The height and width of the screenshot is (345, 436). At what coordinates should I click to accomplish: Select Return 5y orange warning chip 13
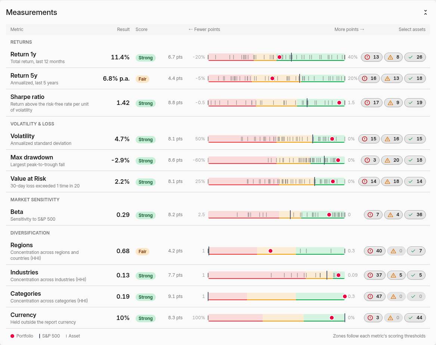click(x=392, y=78)
